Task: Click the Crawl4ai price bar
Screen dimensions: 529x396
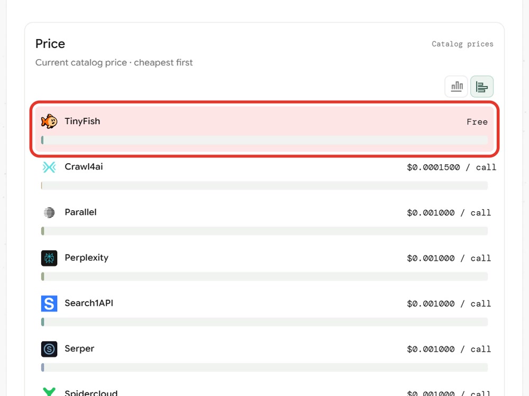Action: coord(264,185)
